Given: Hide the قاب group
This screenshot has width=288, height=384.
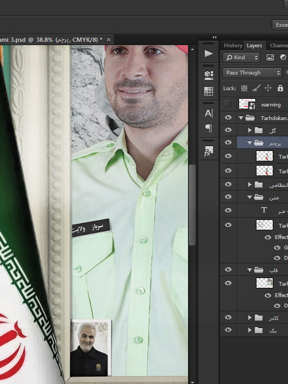Looking at the screenshot, I should (228, 269).
